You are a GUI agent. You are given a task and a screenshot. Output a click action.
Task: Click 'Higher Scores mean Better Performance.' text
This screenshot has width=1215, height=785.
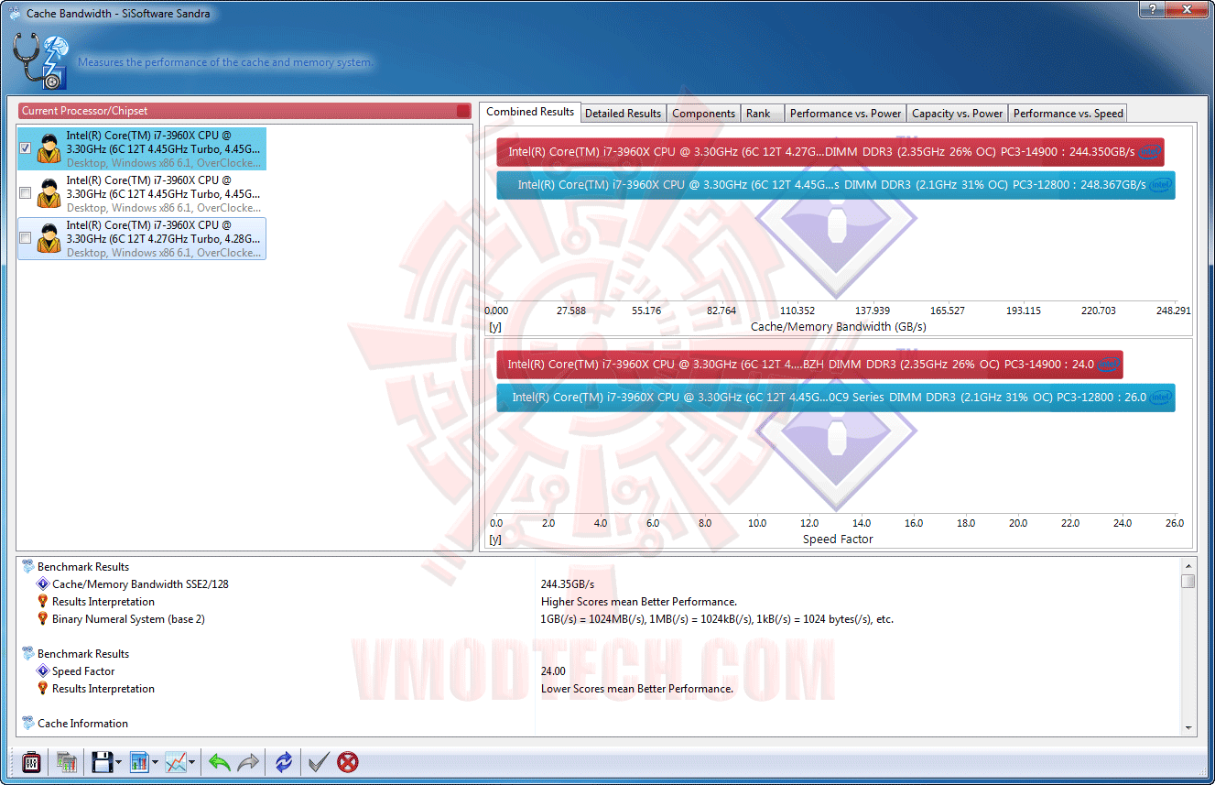[x=639, y=602]
